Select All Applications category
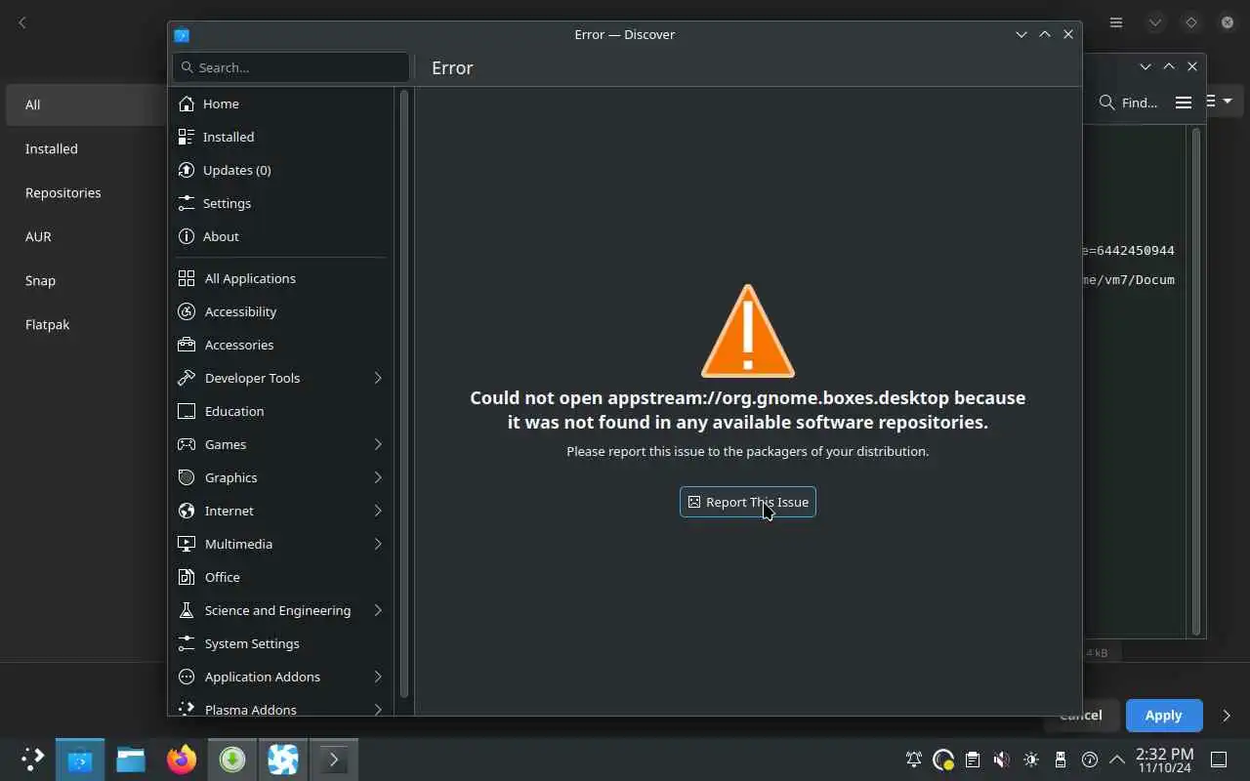Viewport: 1250px width, 781px height. (282, 278)
